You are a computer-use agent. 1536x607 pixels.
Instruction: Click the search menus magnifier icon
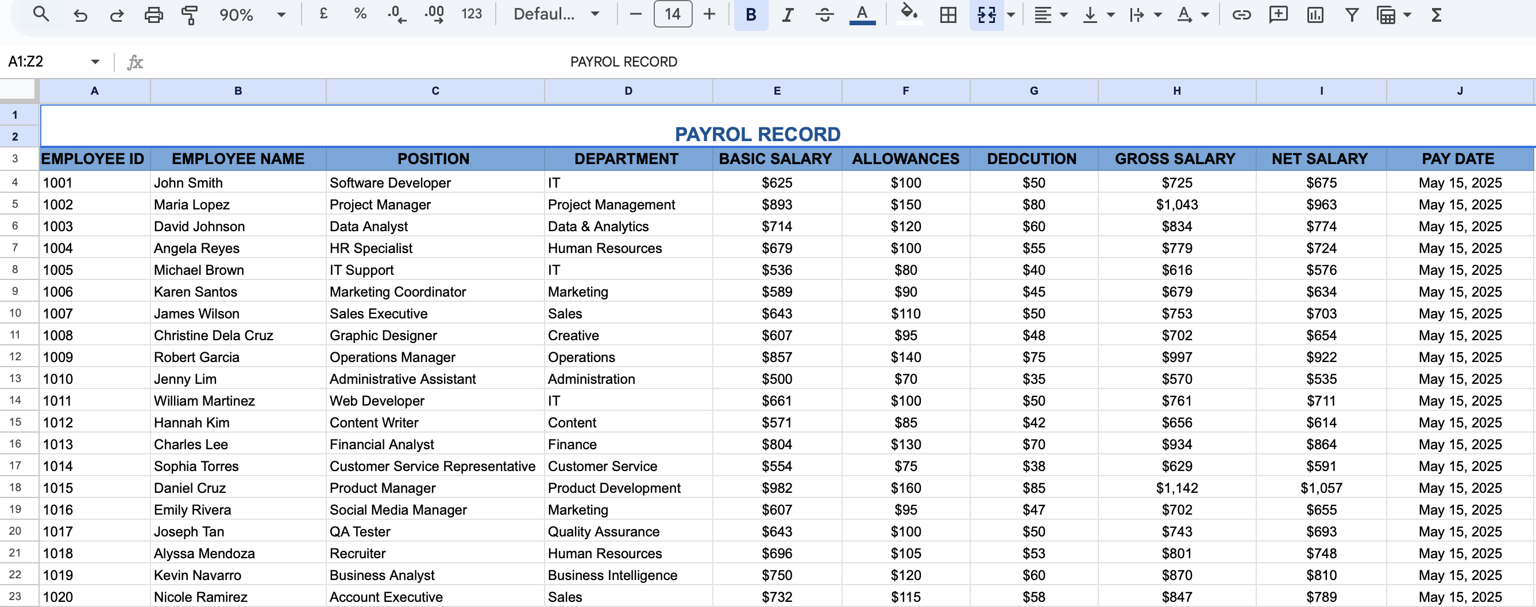[x=41, y=14]
